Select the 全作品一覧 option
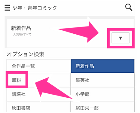The width and height of the screenshot is (140, 113). pos(39,66)
